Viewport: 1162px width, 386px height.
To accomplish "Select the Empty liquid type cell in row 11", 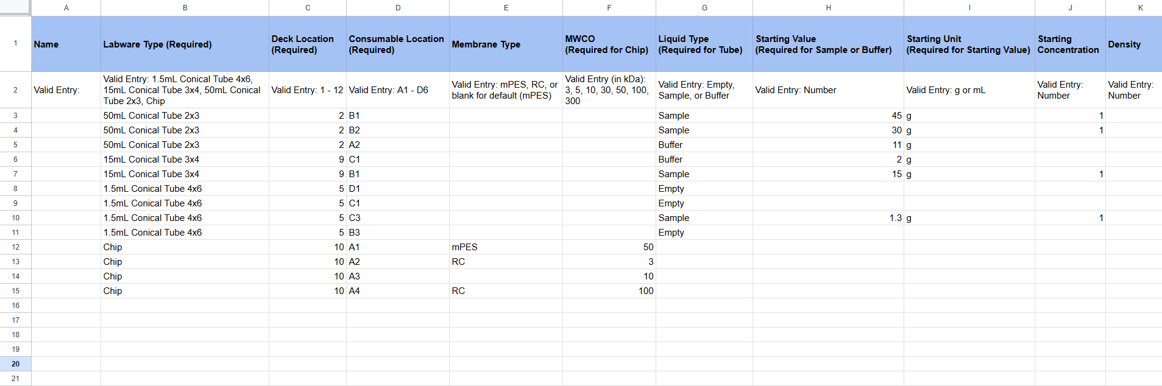I will point(704,233).
